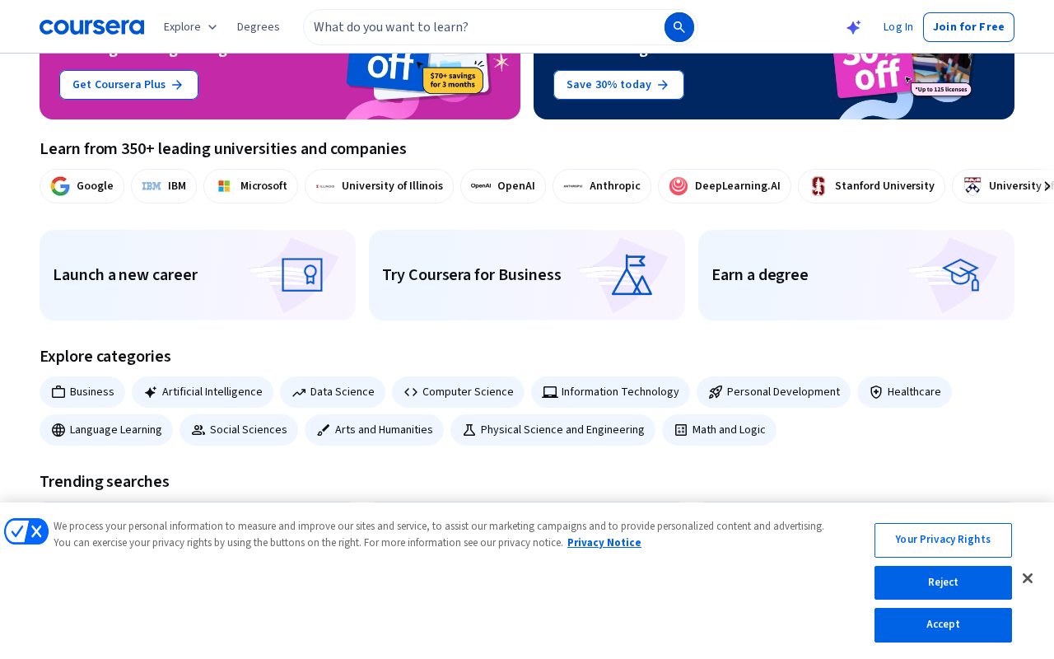Close the privacy banner with the X
This screenshot has height=659, width=1054.
1028,578
